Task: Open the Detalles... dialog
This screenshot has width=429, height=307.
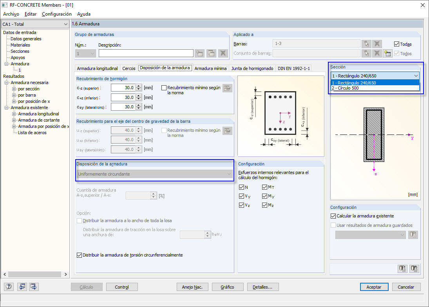Action: pyautogui.click(x=262, y=287)
